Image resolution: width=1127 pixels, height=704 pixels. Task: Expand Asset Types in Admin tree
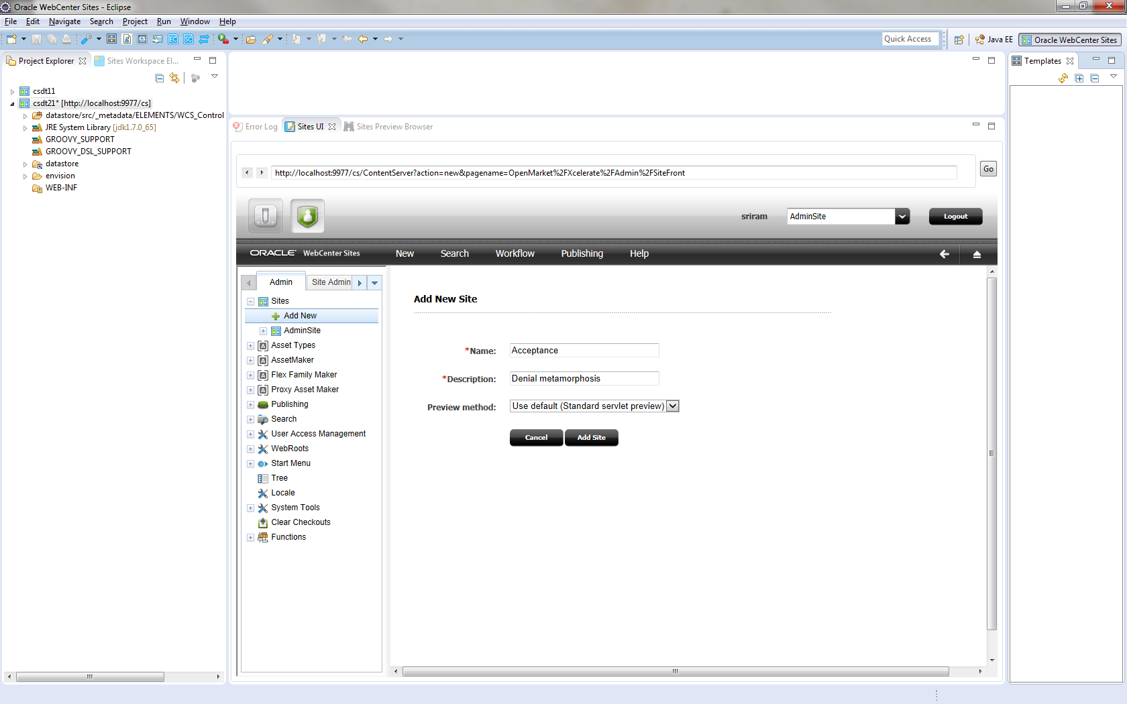click(x=250, y=346)
